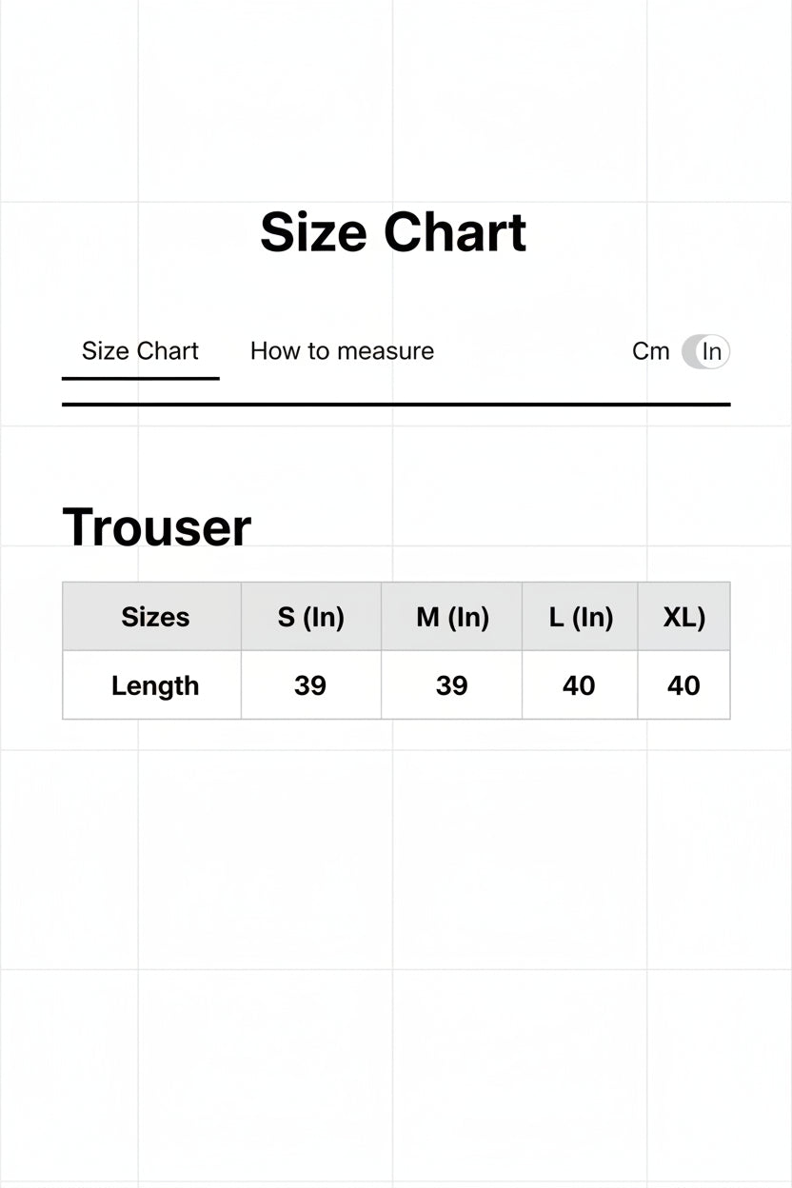The height and width of the screenshot is (1188, 792).
Task: Open the How to measure tab
Action: point(342,351)
